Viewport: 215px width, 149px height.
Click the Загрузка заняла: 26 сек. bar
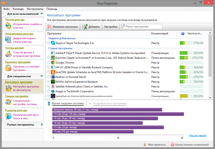point(107,110)
